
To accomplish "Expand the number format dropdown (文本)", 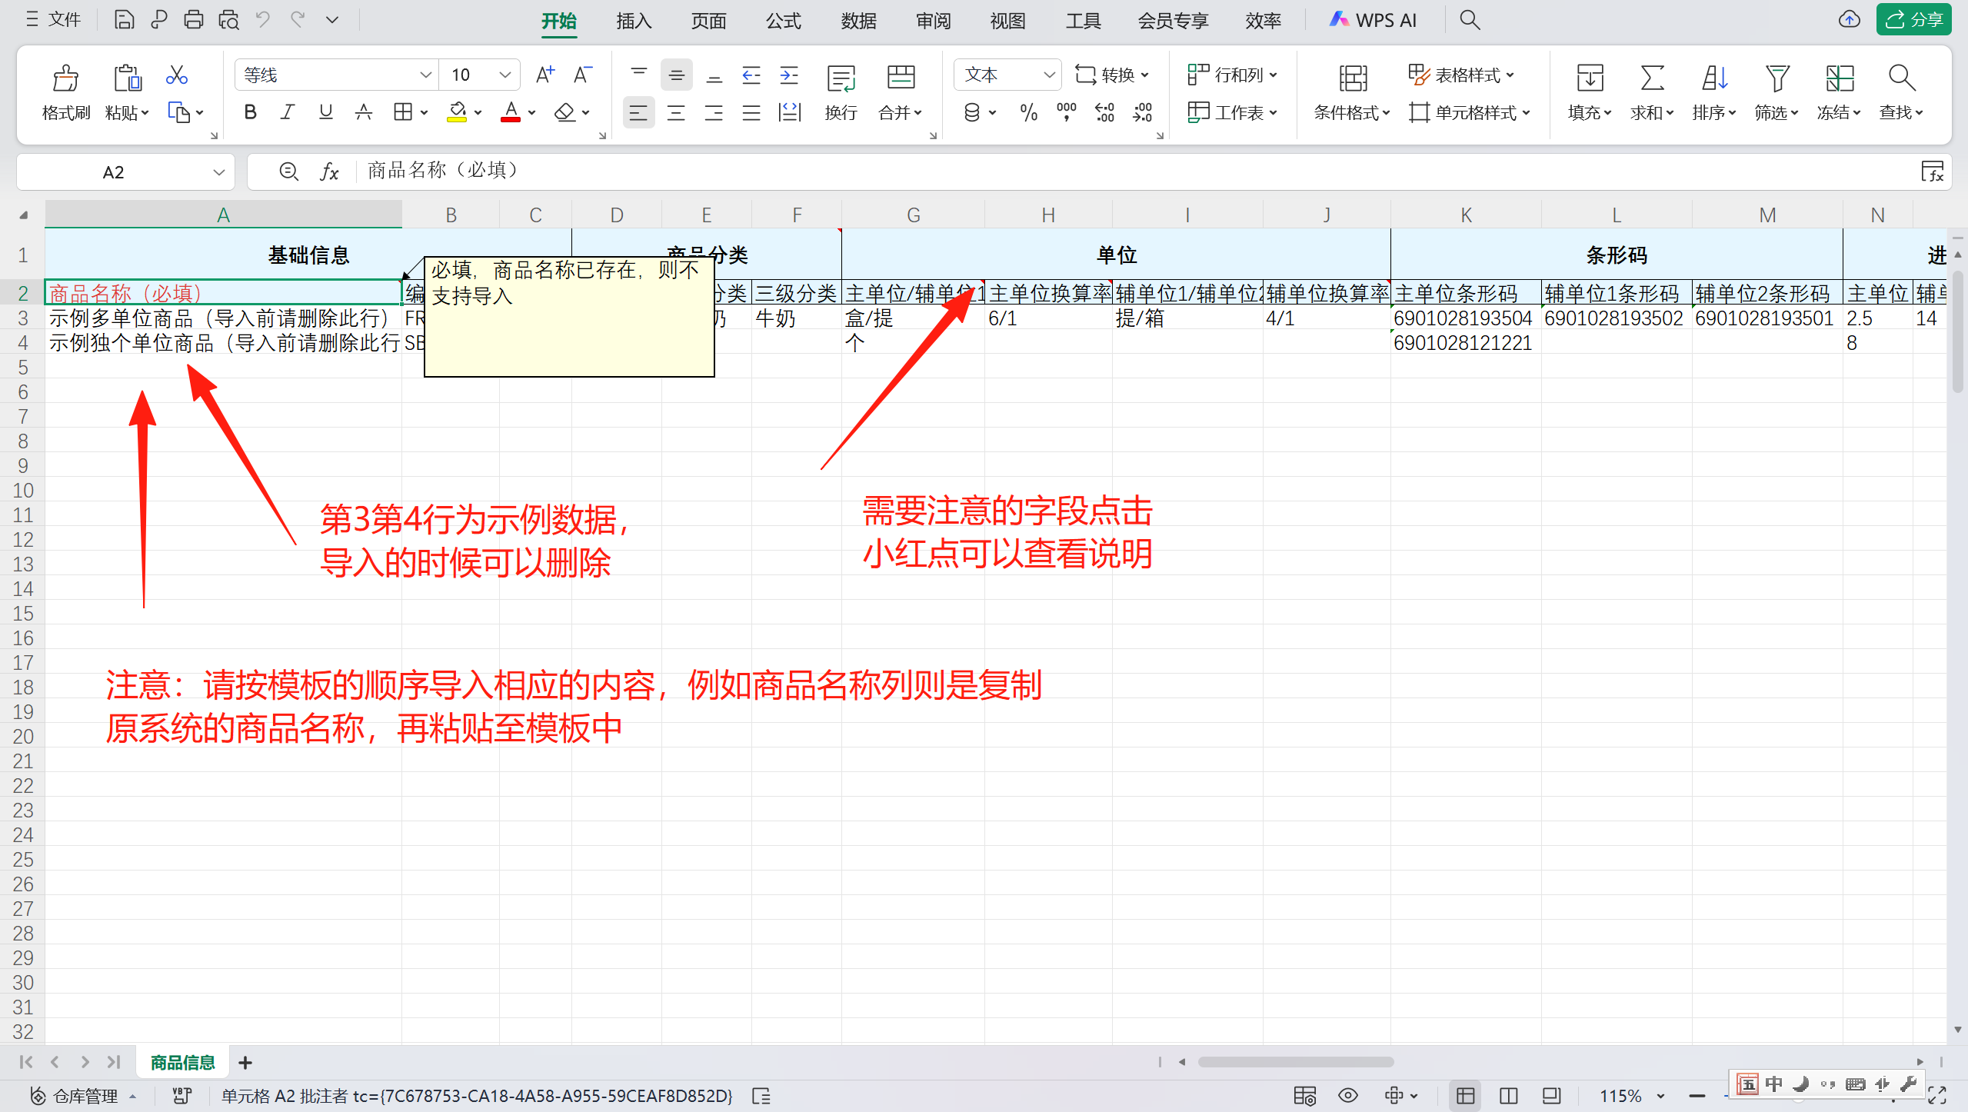I will click(1048, 75).
